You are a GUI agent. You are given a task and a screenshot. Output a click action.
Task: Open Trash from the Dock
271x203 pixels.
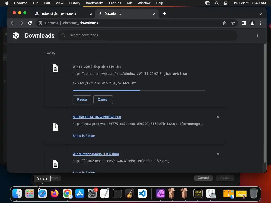pos(254,193)
